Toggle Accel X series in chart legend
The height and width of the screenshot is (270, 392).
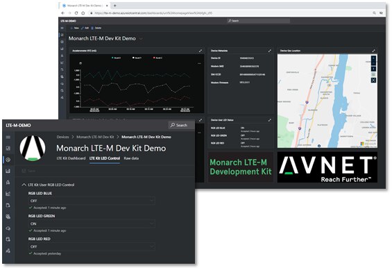click(x=116, y=58)
